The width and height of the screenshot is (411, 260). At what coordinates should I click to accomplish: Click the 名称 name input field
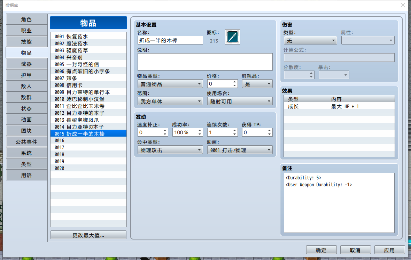pyautogui.click(x=170, y=40)
